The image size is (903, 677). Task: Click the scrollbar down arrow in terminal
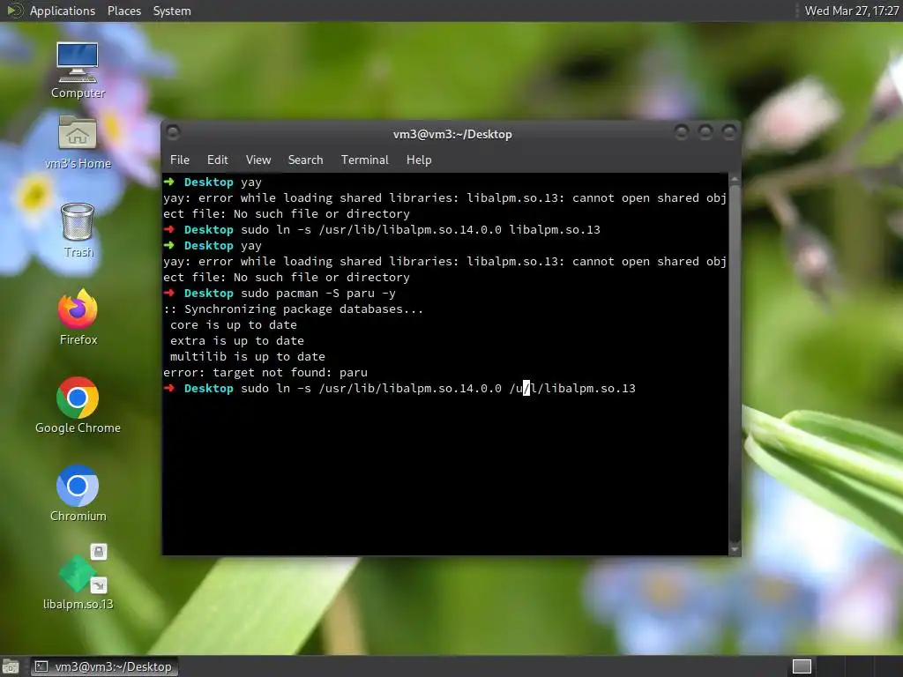click(x=735, y=549)
